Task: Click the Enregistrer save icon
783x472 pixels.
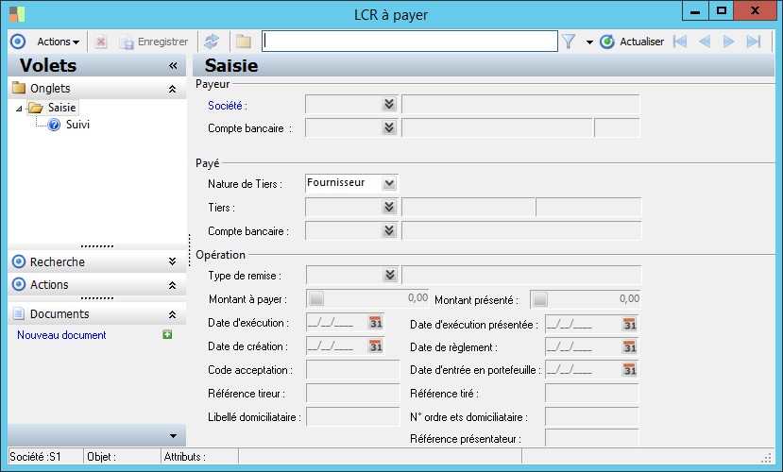Action: pyautogui.click(x=127, y=42)
